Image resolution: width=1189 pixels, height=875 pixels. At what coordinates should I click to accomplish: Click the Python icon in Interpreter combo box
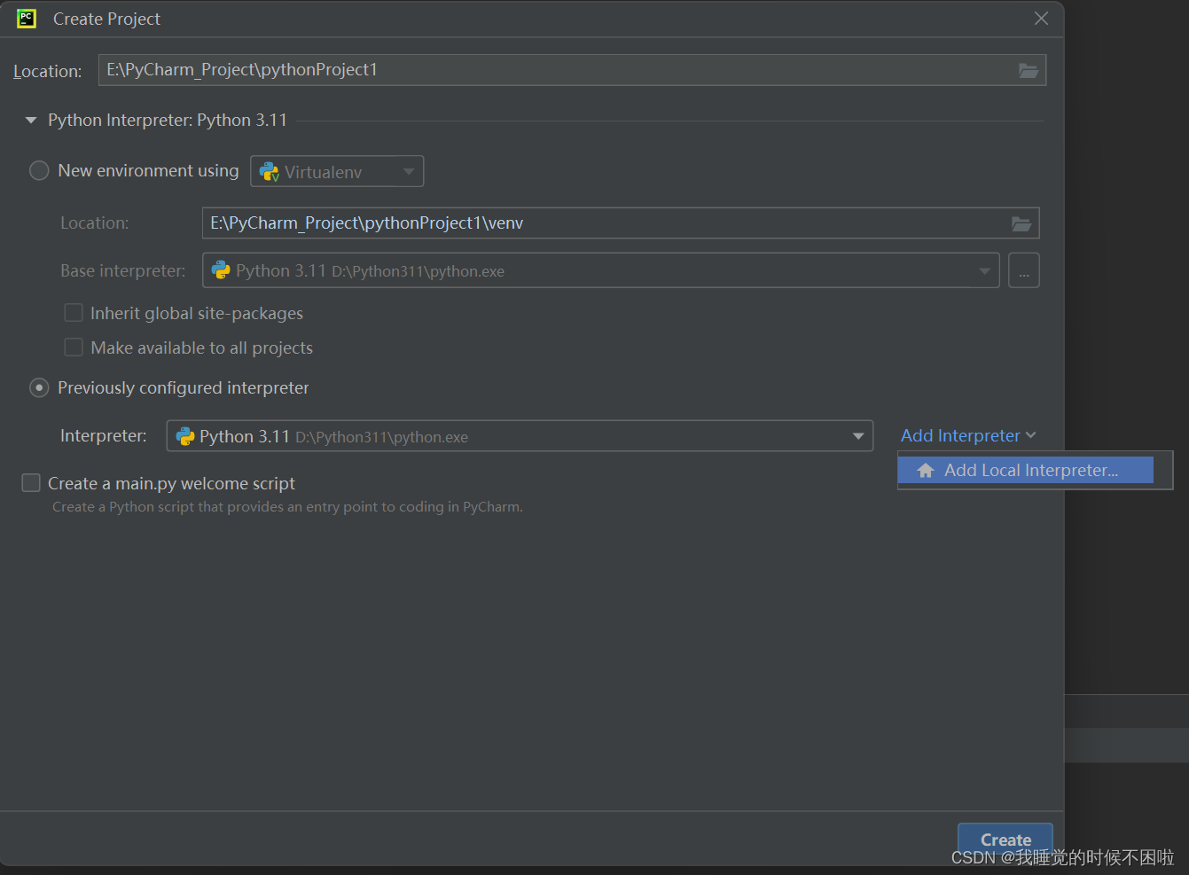pos(185,436)
